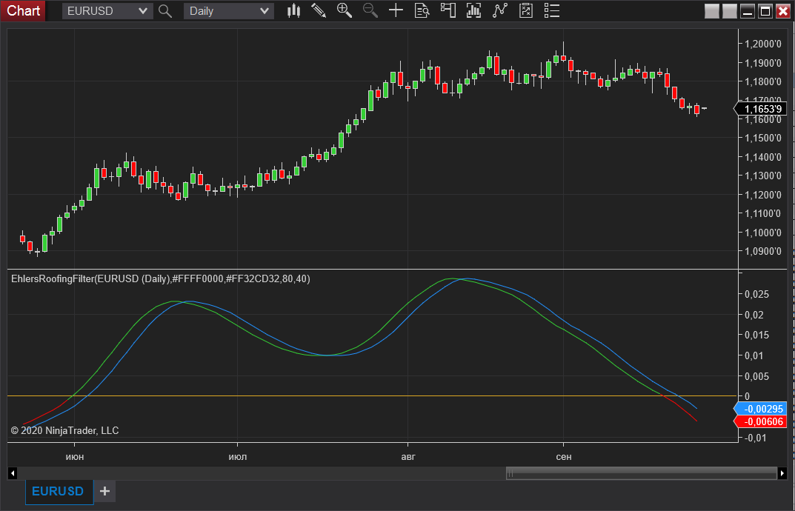The image size is (795, 511).
Task: Add a new chart tab with plus button
Action: point(104,491)
